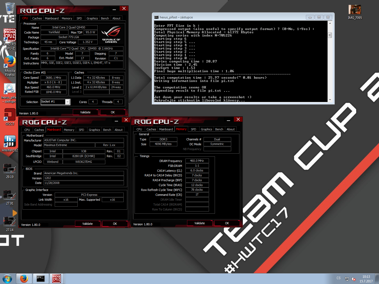Open the IMG_7095 image on the desktop
The width and height of the screenshot is (379, 284).
click(355, 12)
